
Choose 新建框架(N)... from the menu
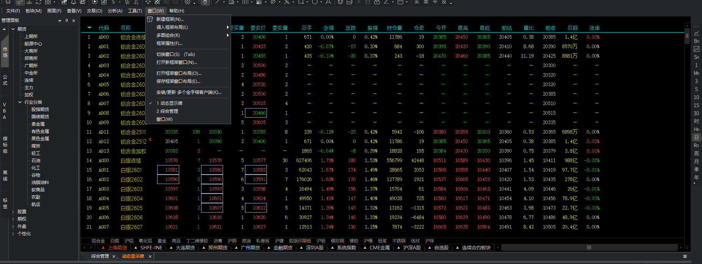click(170, 19)
